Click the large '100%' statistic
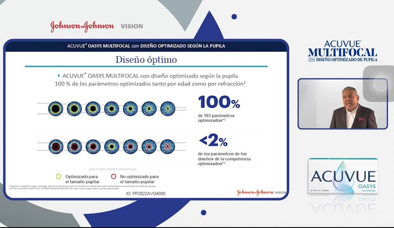This screenshot has height=228, width=394. tap(219, 103)
